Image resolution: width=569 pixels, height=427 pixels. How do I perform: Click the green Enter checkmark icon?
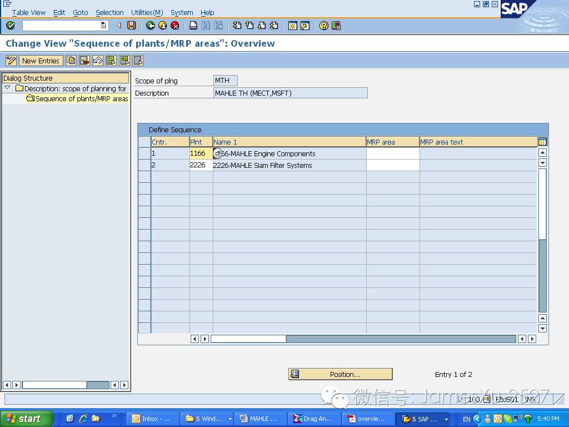[11, 26]
